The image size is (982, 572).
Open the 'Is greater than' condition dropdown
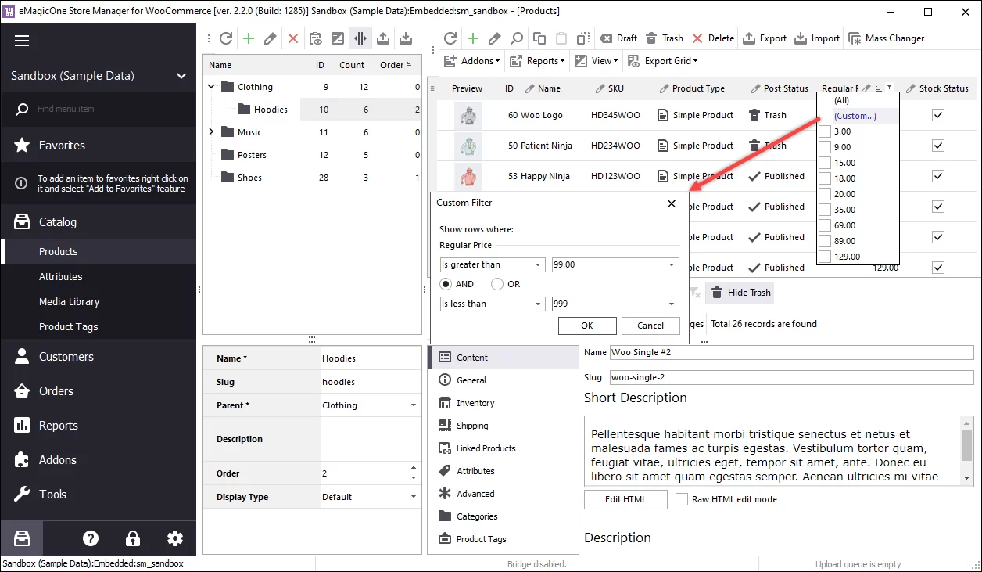click(538, 264)
